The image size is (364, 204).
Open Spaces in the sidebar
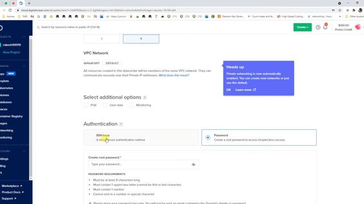click(x=3, y=109)
